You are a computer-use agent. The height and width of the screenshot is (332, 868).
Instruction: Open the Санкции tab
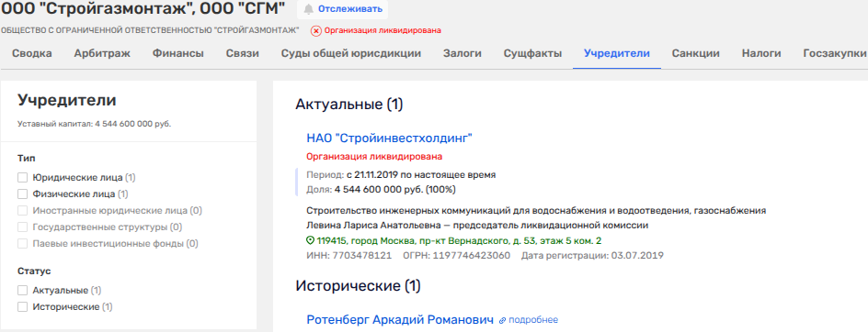[696, 53]
